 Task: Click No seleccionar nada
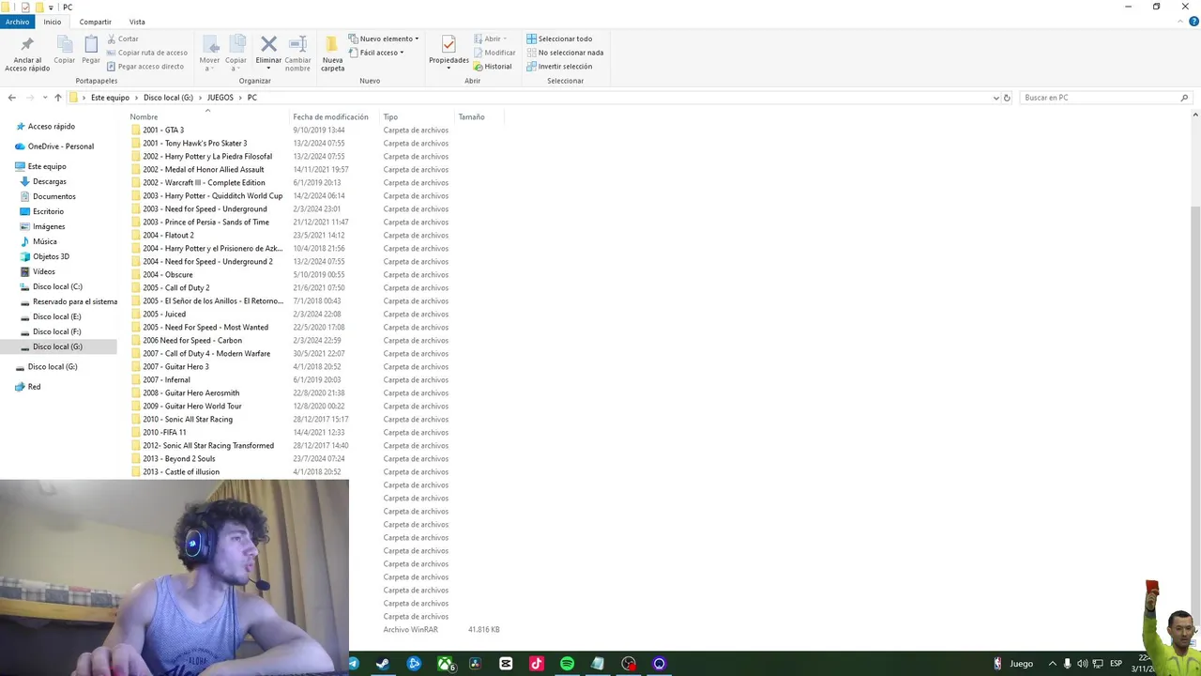pyautogui.click(x=565, y=53)
